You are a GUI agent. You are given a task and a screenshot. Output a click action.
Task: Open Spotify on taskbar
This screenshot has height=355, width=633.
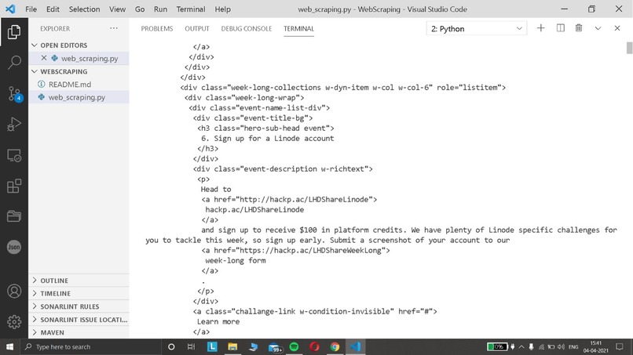point(294,346)
